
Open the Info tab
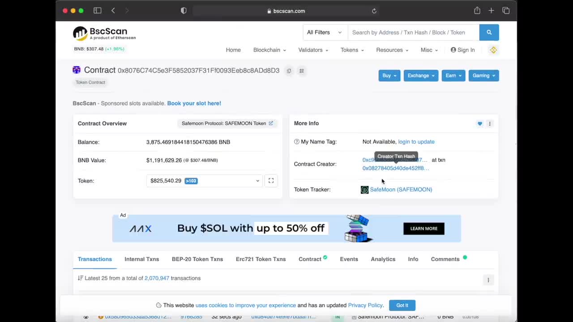click(x=413, y=259)
